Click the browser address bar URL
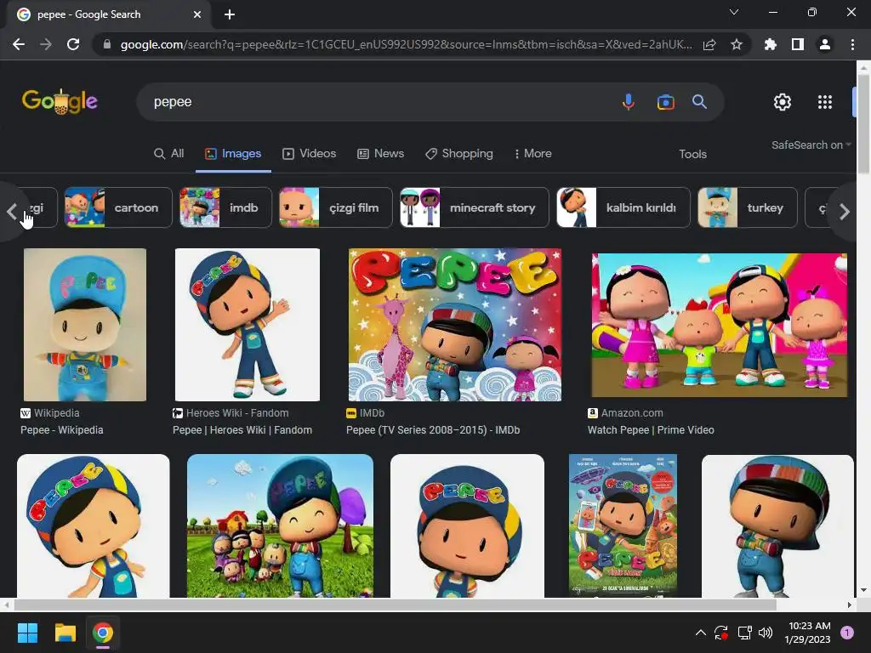871x653 pixels. pyautogui.click(x=406, y=44)
